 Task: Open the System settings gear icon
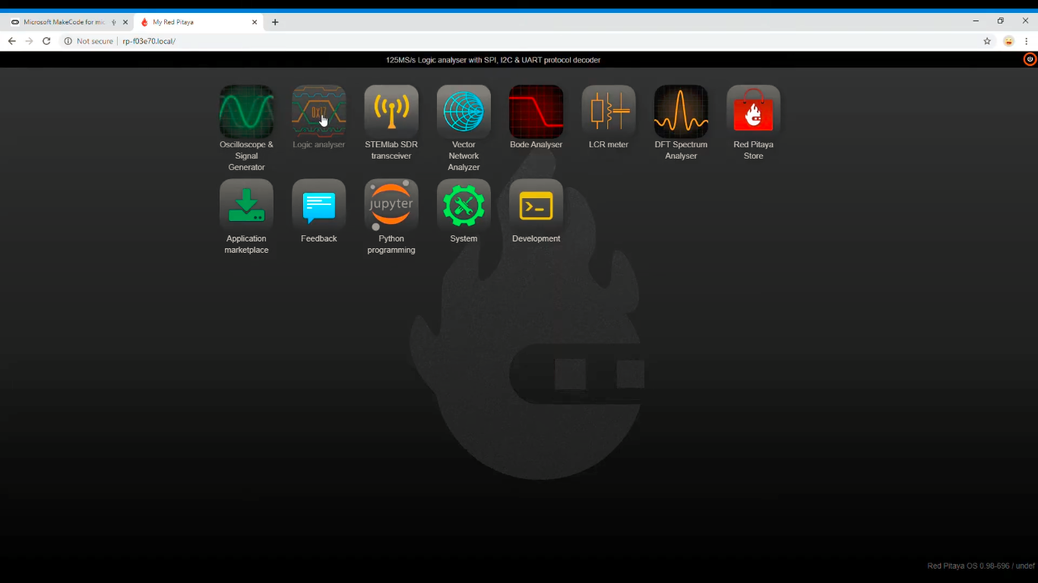click(x=464, y=206)
